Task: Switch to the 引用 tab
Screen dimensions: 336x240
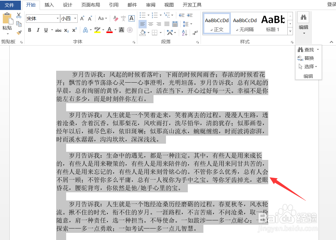Action: coord(114,5)
